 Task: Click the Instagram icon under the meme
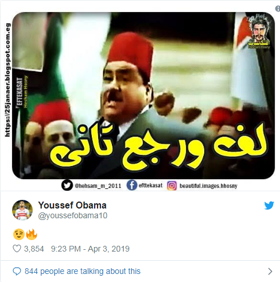click(172, 186)
